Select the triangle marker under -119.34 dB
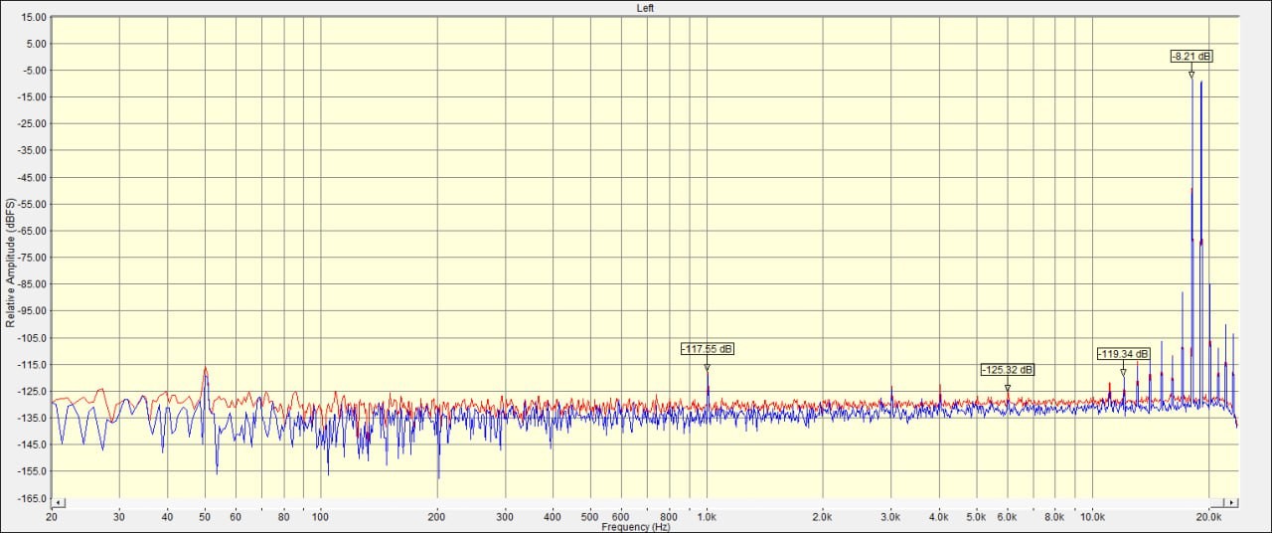1272x533 pixels. [x=1124, y=372]
